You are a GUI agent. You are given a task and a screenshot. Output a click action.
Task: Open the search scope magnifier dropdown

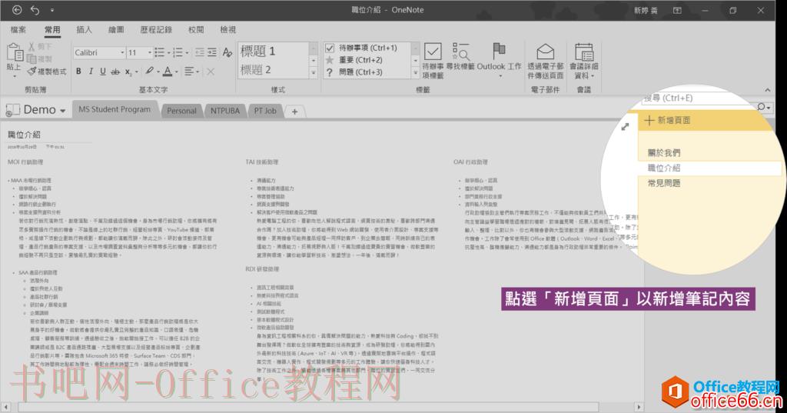click(763, 106)
